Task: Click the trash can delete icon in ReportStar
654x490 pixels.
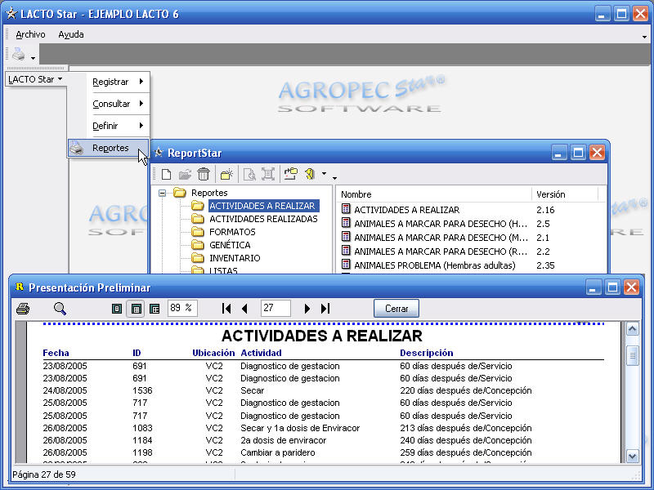Action: (204, 174)
